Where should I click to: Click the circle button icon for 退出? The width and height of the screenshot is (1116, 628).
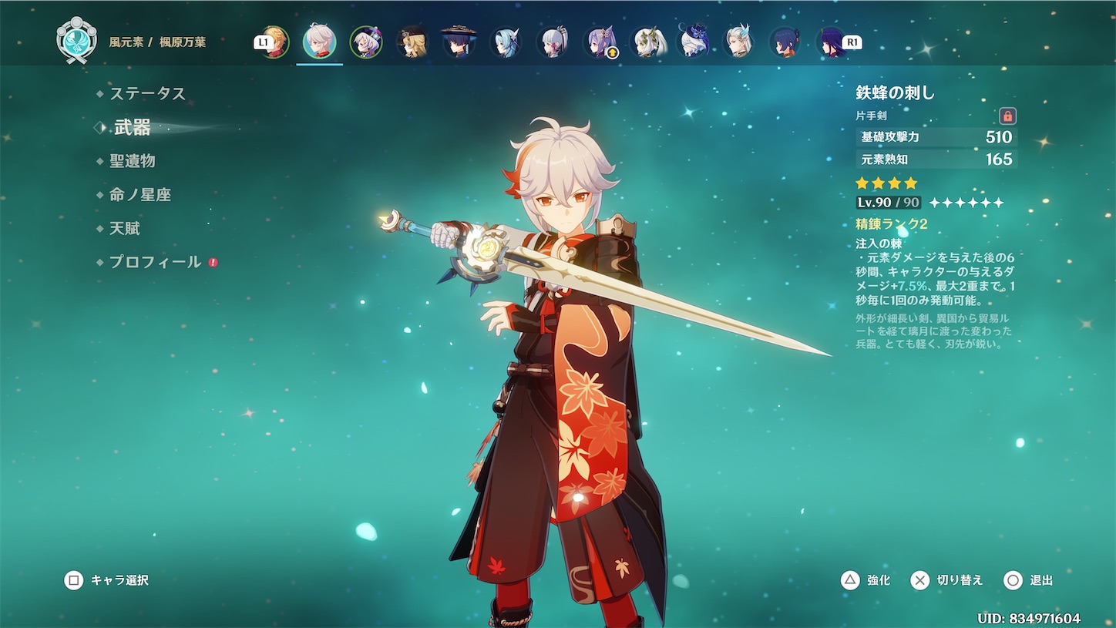(1013, 580)
